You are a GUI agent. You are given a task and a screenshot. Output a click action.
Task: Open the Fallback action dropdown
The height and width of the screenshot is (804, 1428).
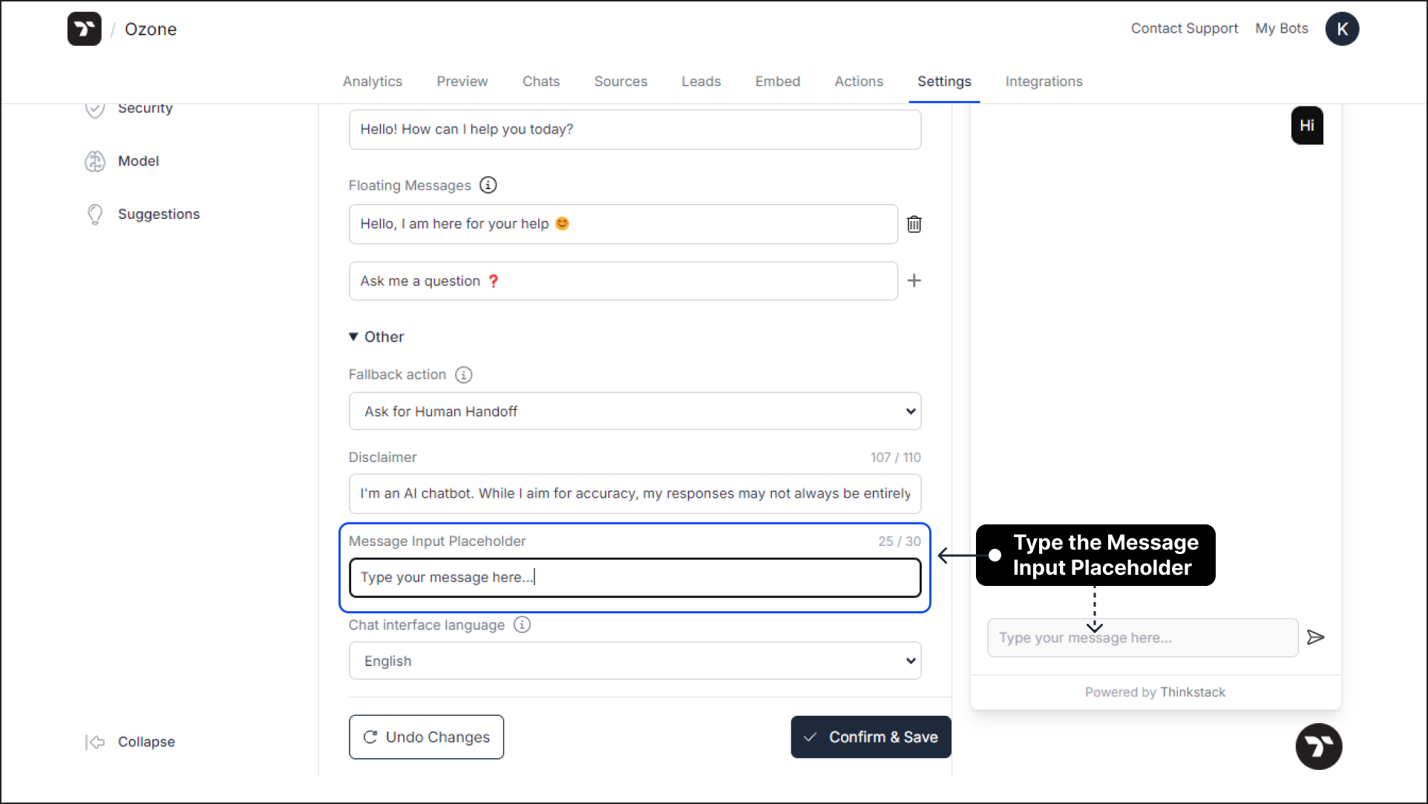click(635, 411)
